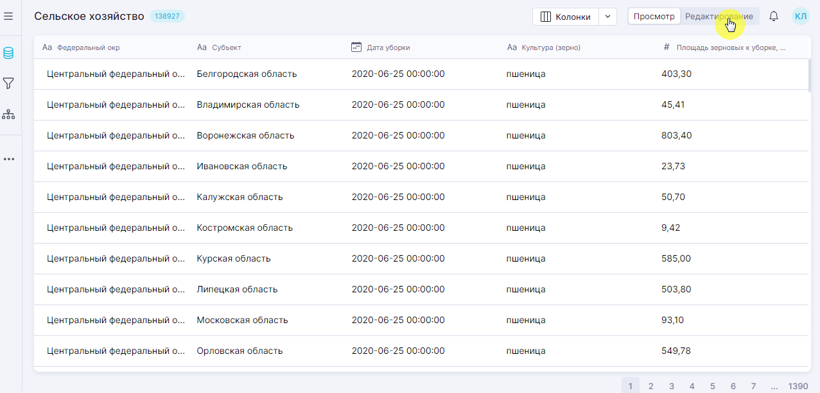Jump to last page 1390
Image resolution: width=820 pixels, height=393 pixels.
click(x=798, y=386)
